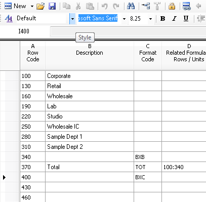Click the Style font icon
The height and width of the screenshot is (202, 206).
9,18
